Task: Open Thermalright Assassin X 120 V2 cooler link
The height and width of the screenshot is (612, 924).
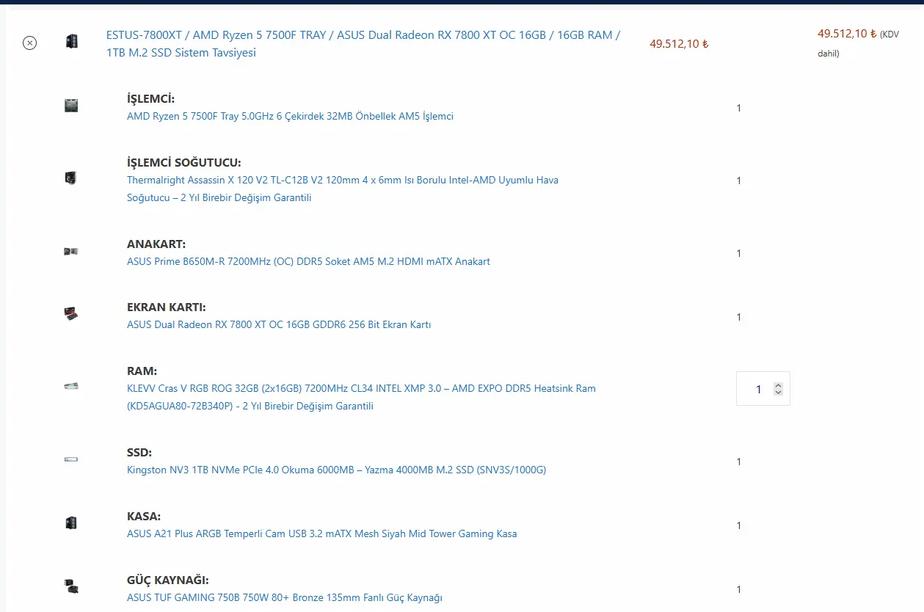Action: 343,189
